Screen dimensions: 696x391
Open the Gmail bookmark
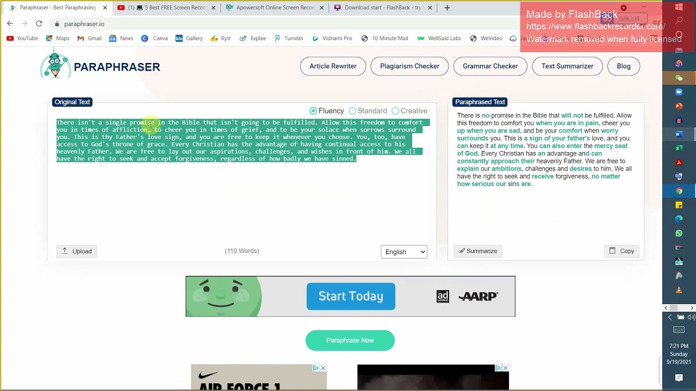[90, 39]
